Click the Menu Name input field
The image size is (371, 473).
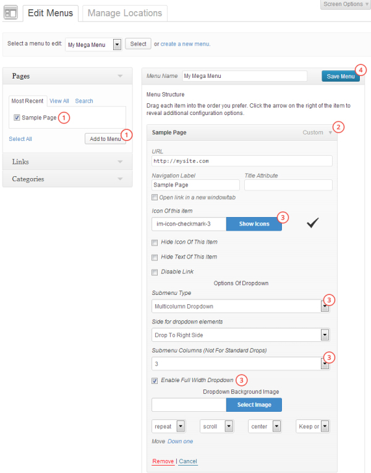244,76
